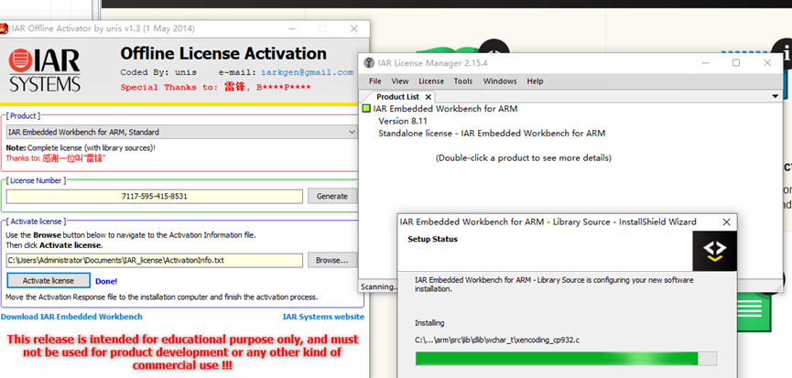792x378 pixels.
Task: Click the Generate button for license number
Action: pos(331,196)
